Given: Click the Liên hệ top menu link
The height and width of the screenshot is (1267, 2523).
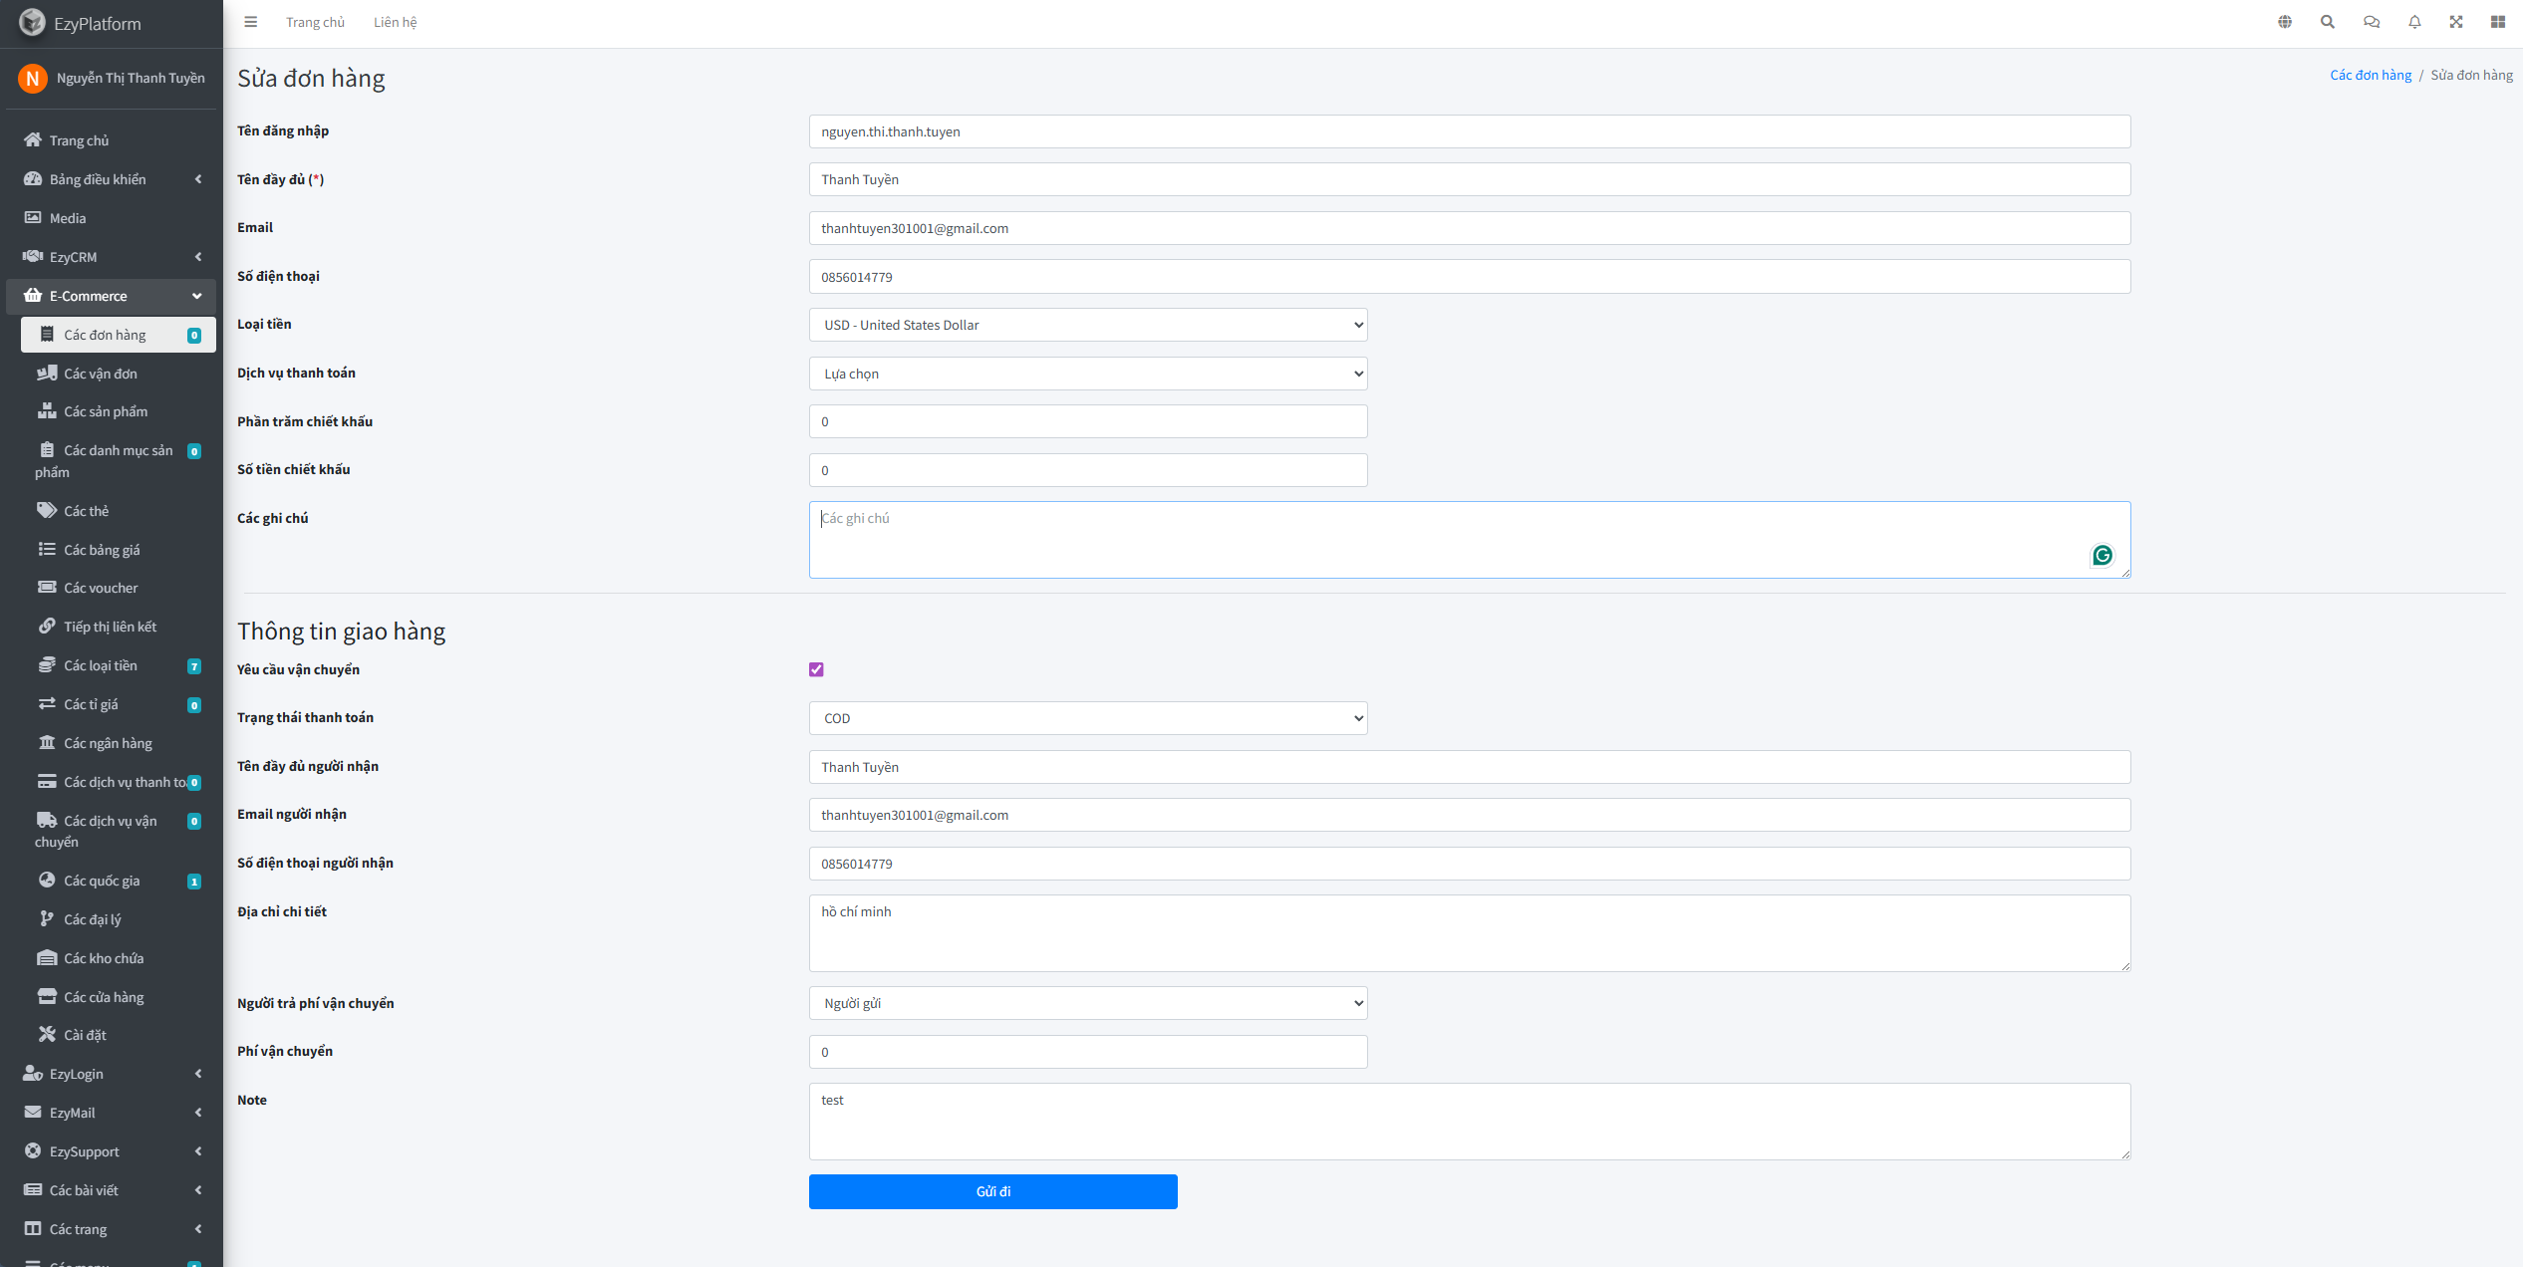Looking at the screenshot, I should coord(395,22).
